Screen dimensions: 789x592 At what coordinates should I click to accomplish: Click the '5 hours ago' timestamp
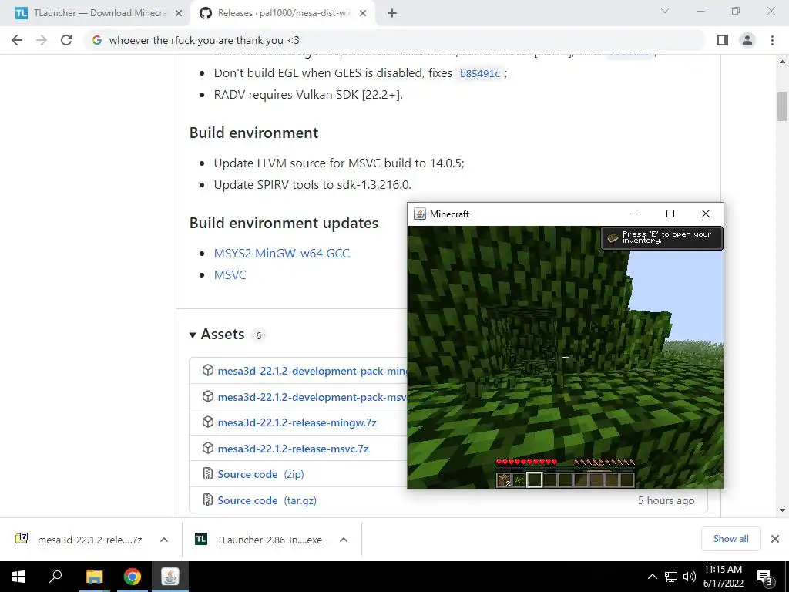(x=666, y=500)
